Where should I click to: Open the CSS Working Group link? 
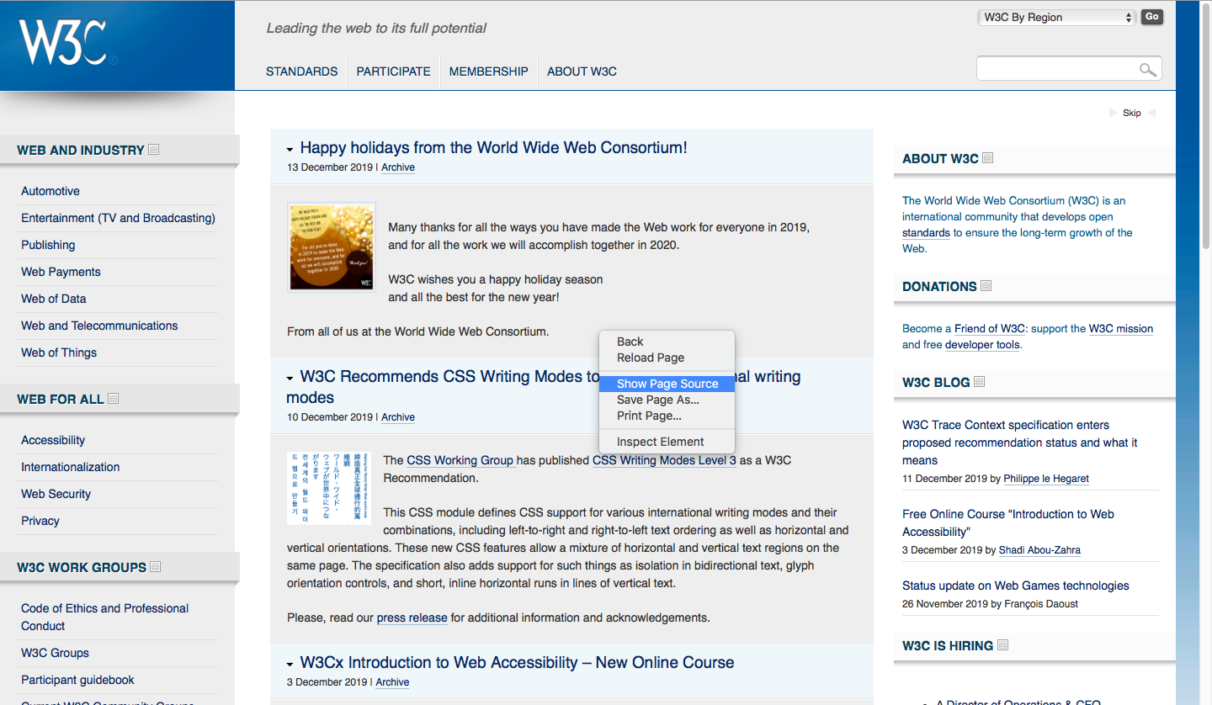[460, 460]
